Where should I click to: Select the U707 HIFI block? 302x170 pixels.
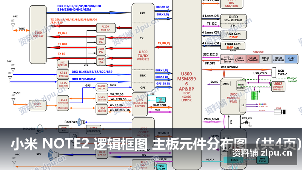pos(64,129)
